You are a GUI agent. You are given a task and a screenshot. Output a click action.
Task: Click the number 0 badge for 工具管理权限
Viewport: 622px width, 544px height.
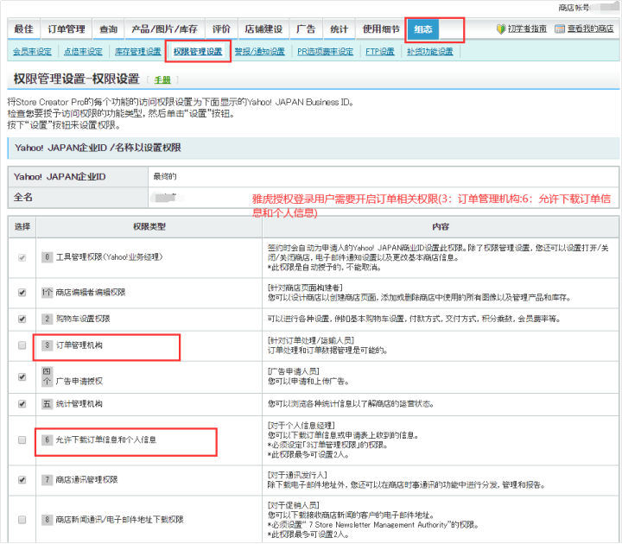pos(47,257)
